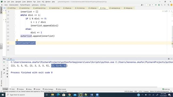This screenshot has height=97, width=173.
Task: Click the volume icon in system tray
Action: tap(149, 95)
